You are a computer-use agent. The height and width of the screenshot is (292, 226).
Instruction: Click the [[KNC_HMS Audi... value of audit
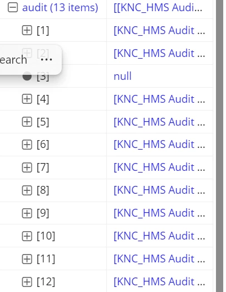point(158,7)
